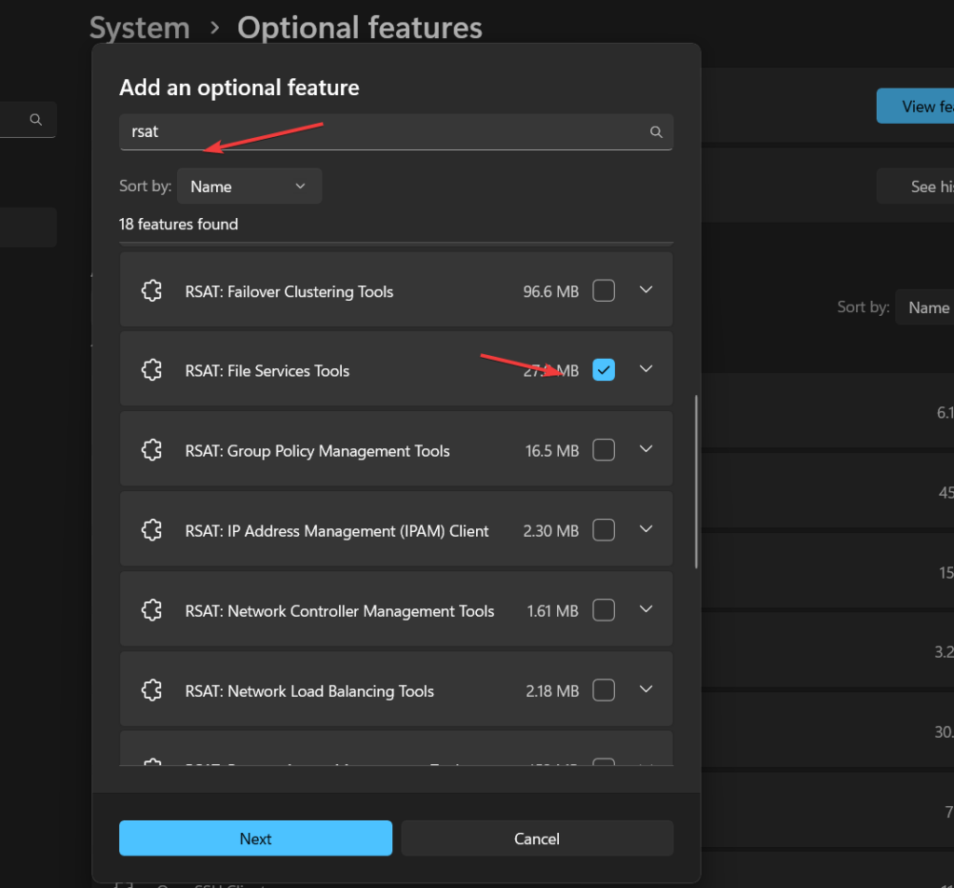954x888 pixels.
Task: Click the left sidebar settings search icon
Action: [x=35, y=120]
